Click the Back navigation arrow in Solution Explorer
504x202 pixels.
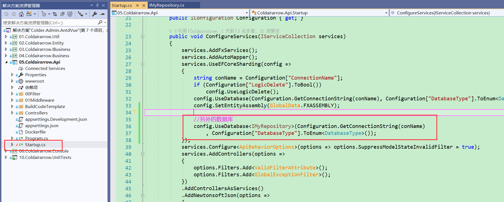click(x=6, y=14)
